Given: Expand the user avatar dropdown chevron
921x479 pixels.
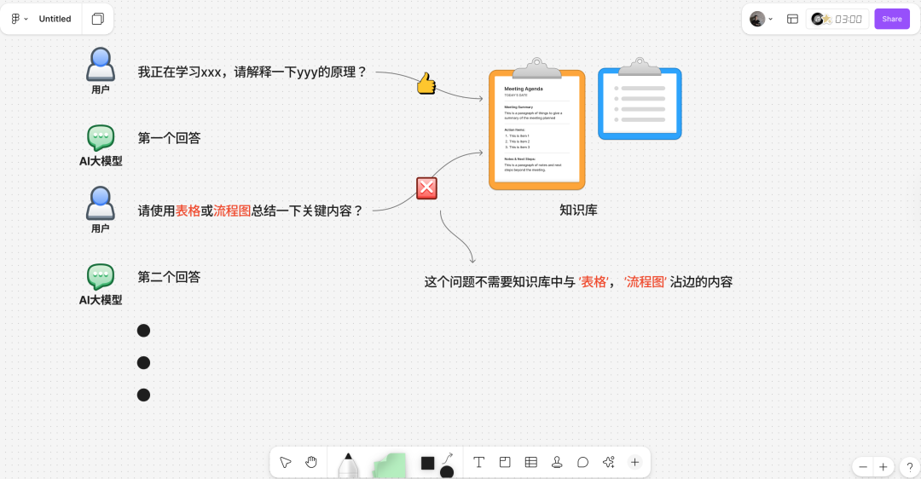Looking at the screenshot, I should click(771, 19).
